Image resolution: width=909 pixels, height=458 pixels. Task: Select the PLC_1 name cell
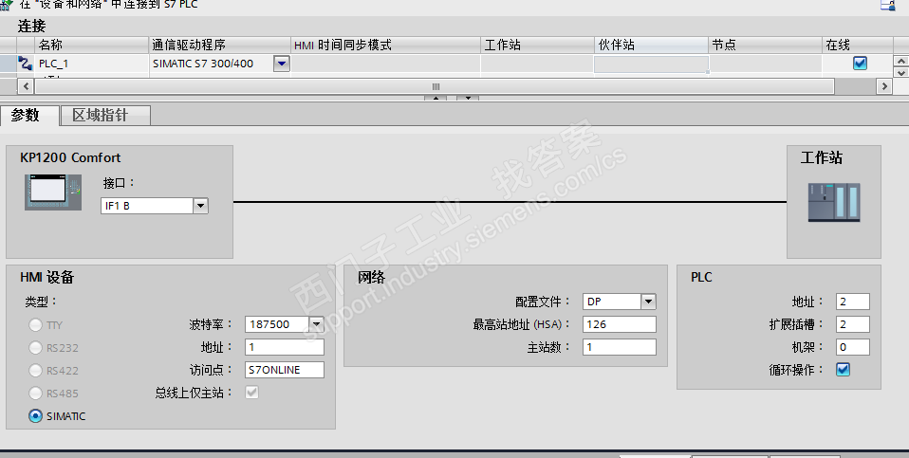[92, 64]
